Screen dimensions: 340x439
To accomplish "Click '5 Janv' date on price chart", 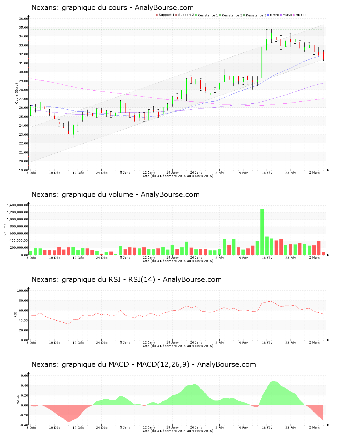I will [125, 172].
